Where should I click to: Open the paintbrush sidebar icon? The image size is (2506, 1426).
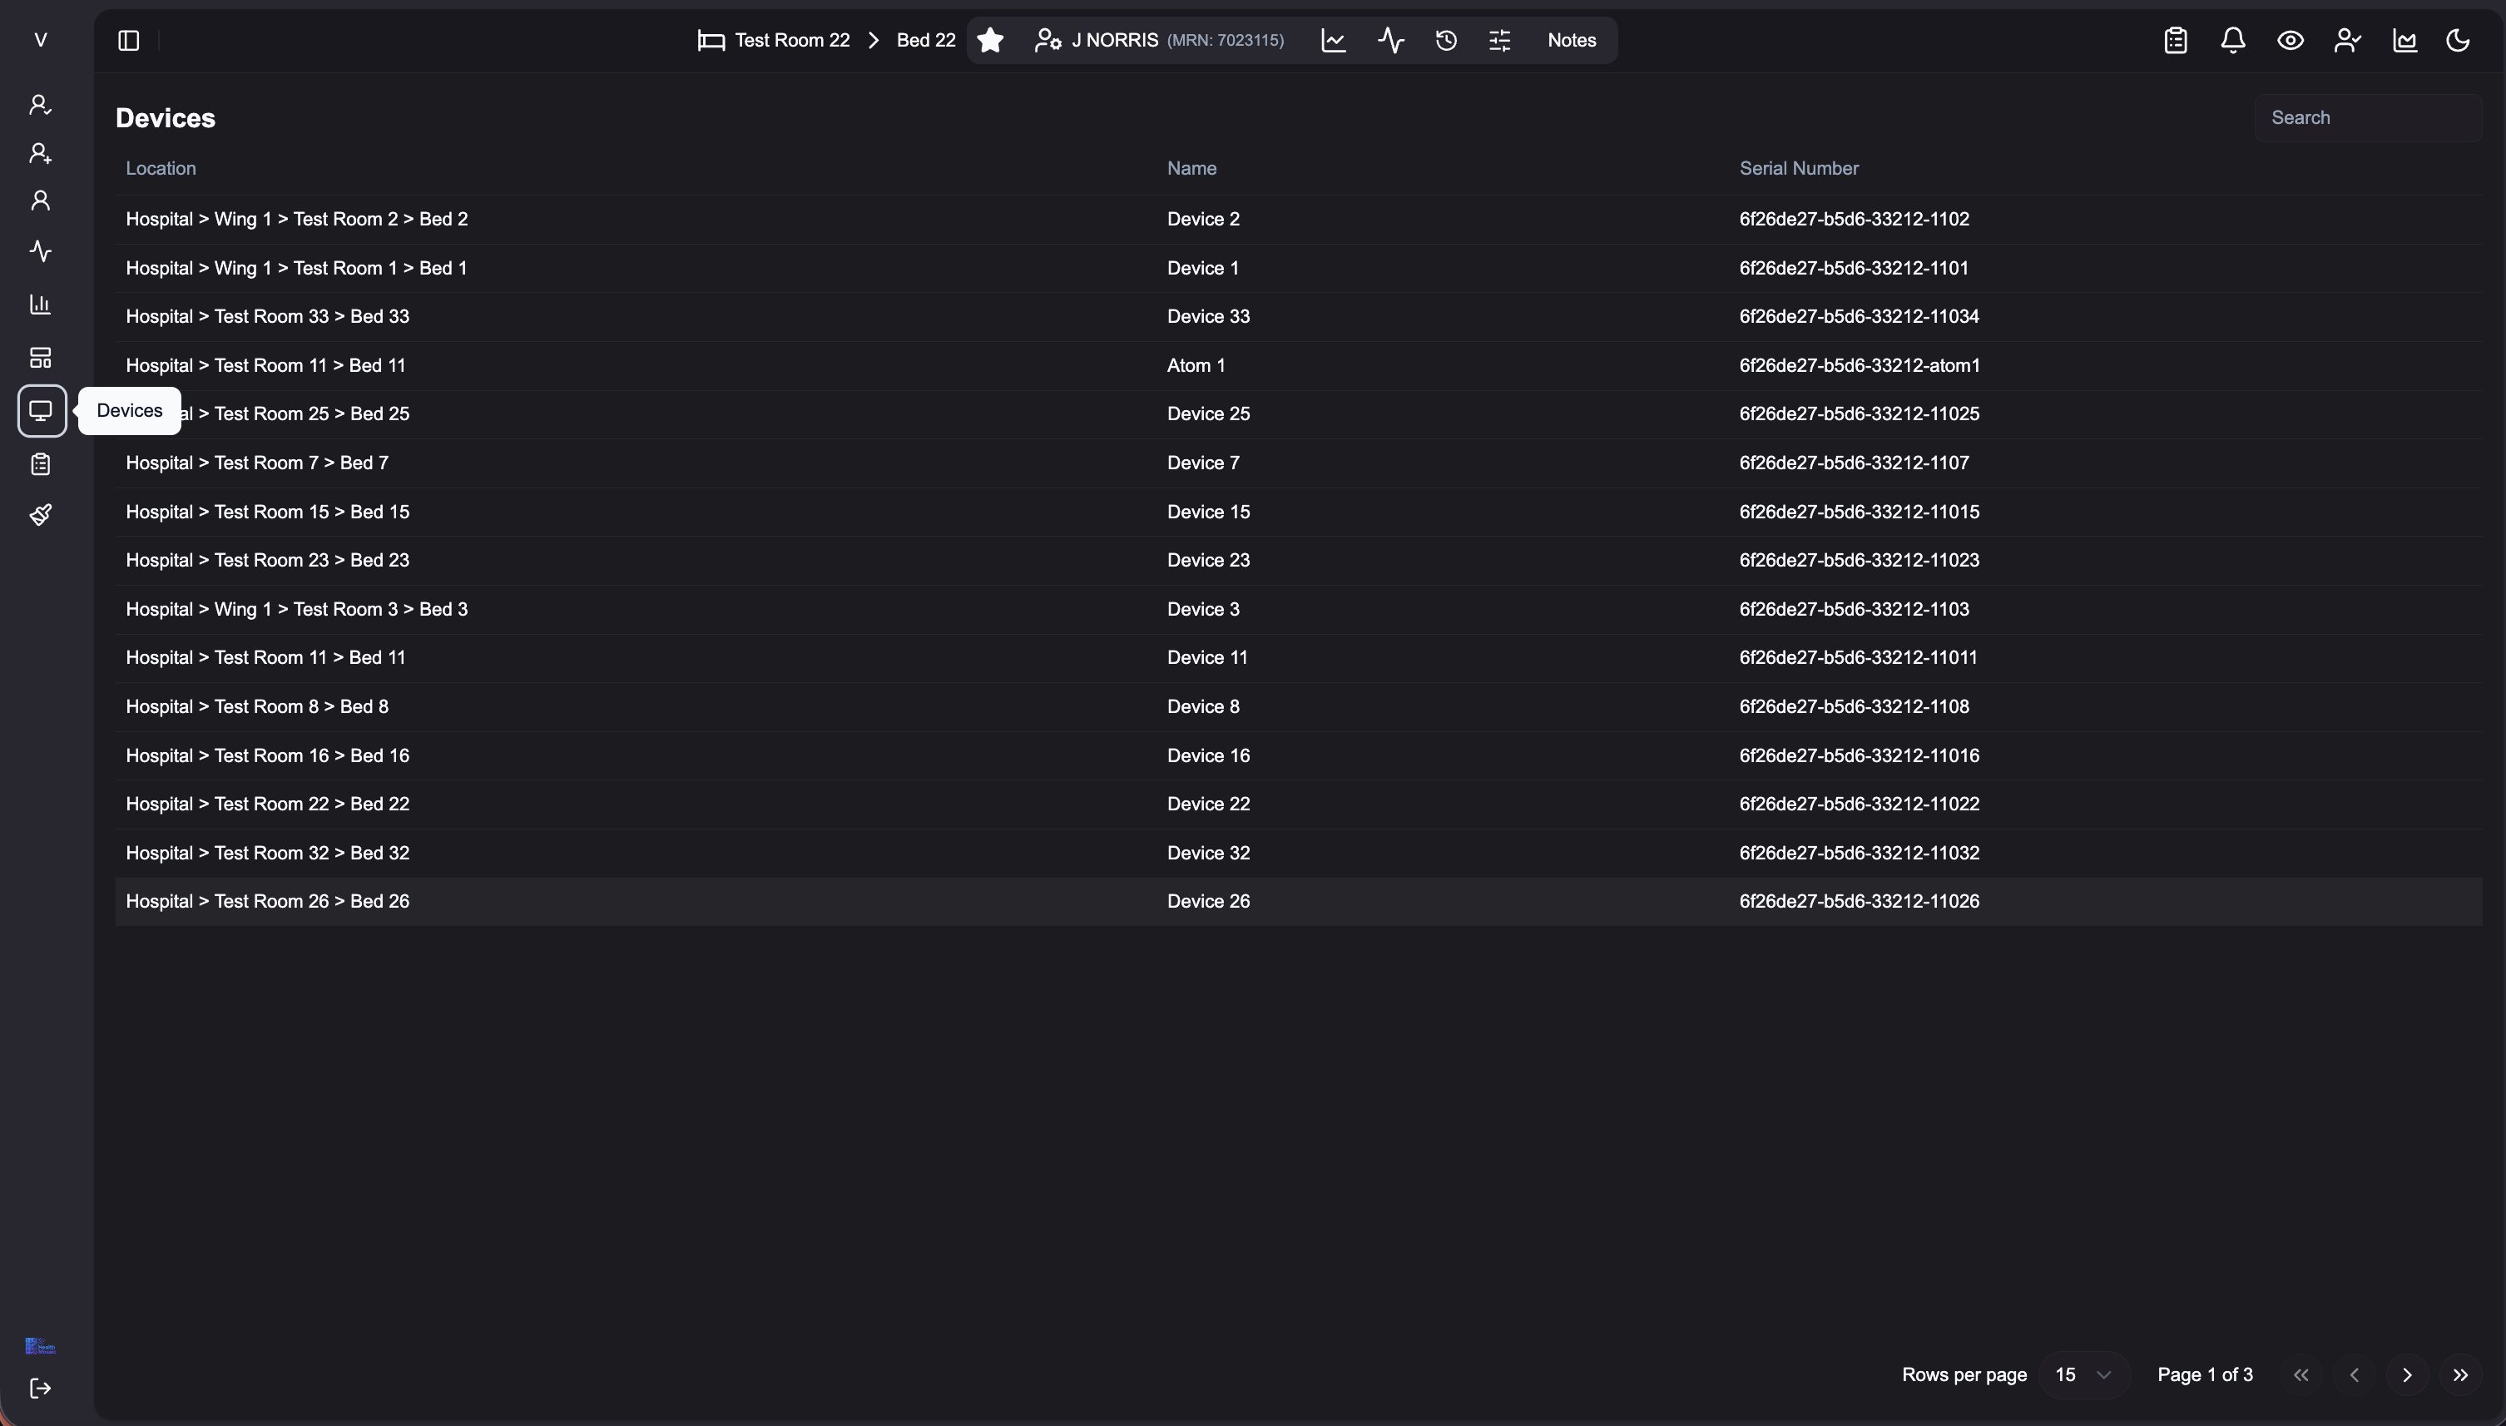(x=40, y=514)
